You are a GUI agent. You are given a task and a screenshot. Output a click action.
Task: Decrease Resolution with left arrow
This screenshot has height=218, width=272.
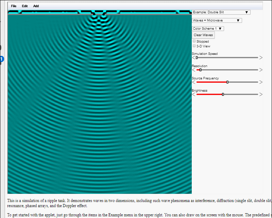point(194,70)
